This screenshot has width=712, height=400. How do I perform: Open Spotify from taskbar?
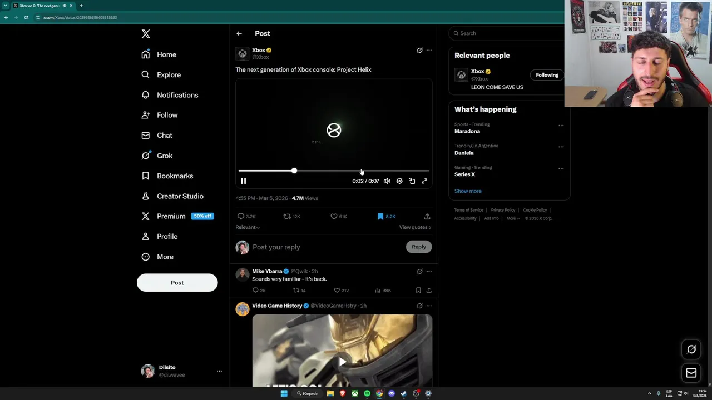[367, 393]
